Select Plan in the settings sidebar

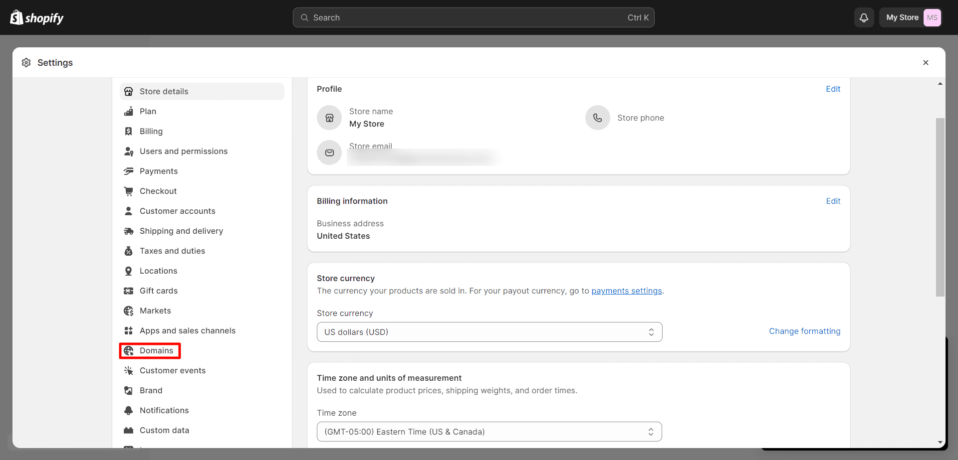click(148, 111)
